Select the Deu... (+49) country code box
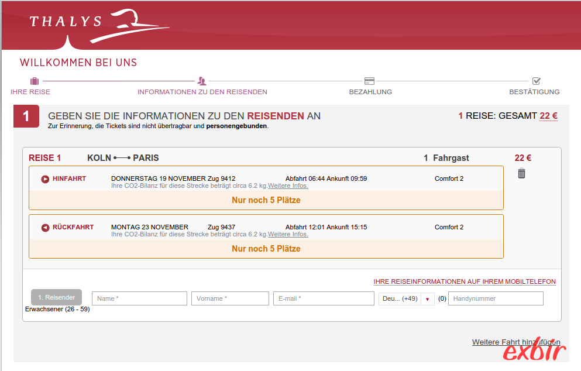581x371 pixels. point(400,298)
